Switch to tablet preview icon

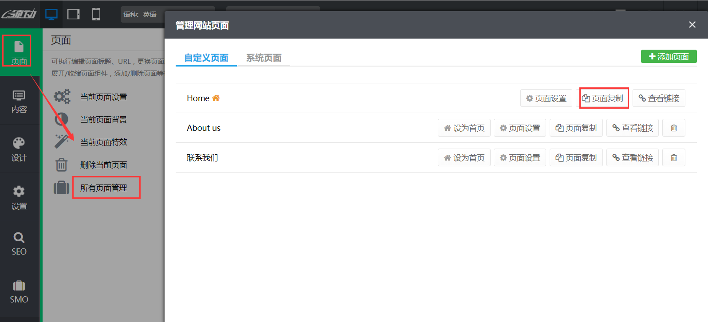(74, 15)
